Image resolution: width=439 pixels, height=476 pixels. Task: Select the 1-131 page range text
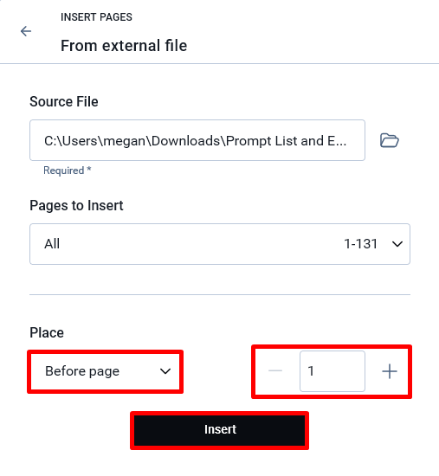coord(360,244)
